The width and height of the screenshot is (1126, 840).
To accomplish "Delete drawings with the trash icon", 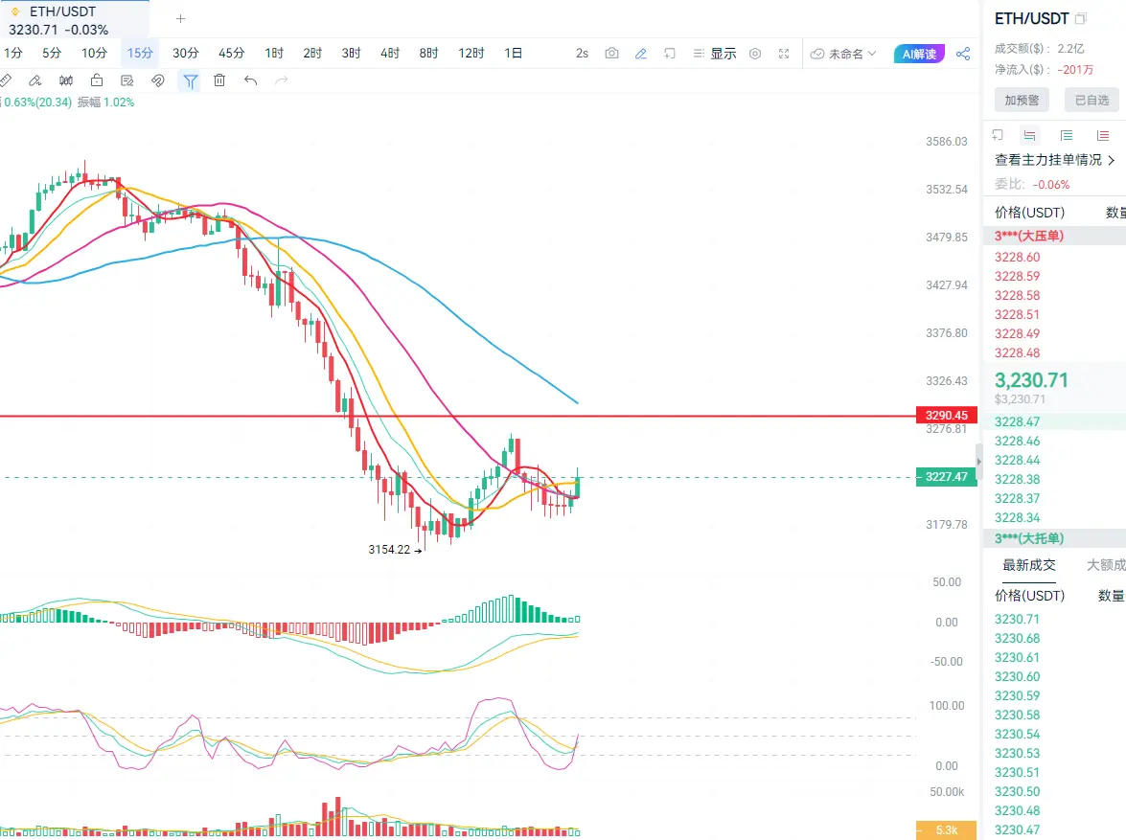I will click(x=219, y=80).
